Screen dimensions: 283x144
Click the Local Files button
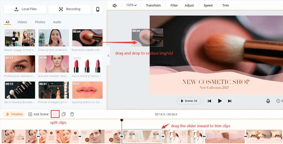(25, 9)
